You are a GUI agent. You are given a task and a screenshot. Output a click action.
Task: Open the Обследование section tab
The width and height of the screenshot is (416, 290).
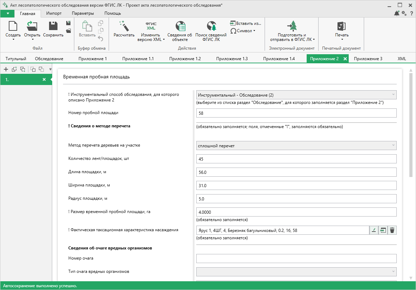(49, 59)
